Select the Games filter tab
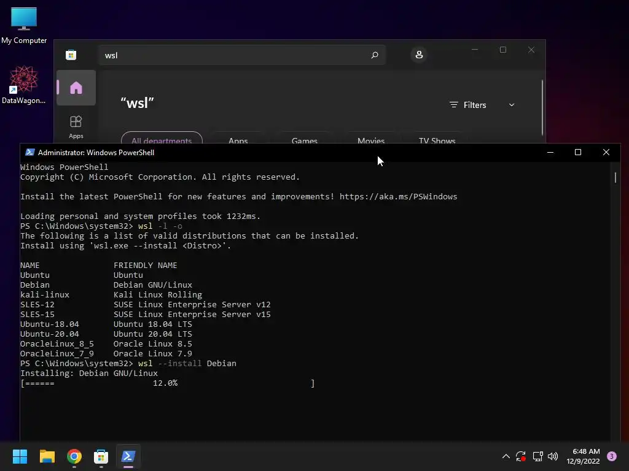The image size is (629, 471). [x=305, y=137]
